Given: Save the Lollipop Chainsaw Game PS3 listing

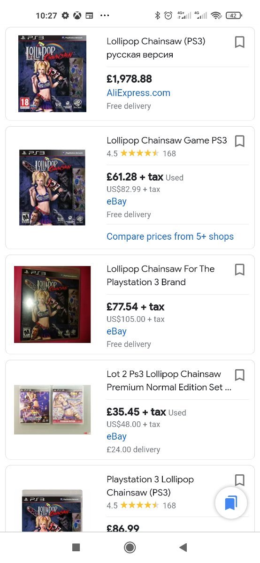Looking at the screenshot, I should [x=239, y=141].
